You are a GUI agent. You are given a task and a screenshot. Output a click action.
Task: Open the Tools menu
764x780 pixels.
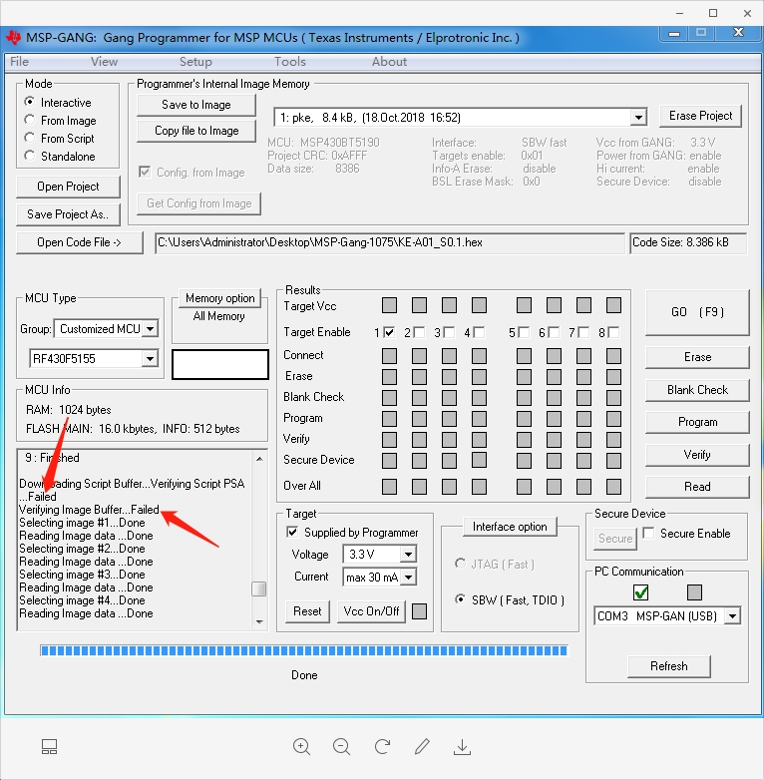pos(290,62)
